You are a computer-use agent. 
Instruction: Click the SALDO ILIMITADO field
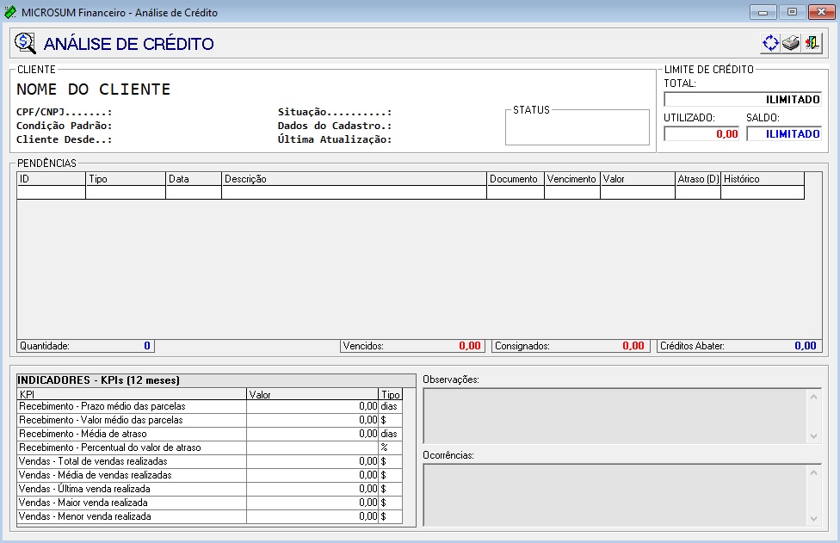[784, 133]
